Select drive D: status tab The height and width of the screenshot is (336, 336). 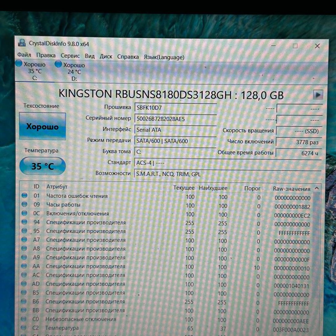click(73, 72)
